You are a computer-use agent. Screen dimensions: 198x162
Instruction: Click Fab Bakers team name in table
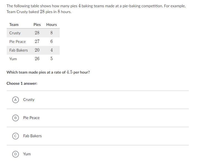point(19,50)
